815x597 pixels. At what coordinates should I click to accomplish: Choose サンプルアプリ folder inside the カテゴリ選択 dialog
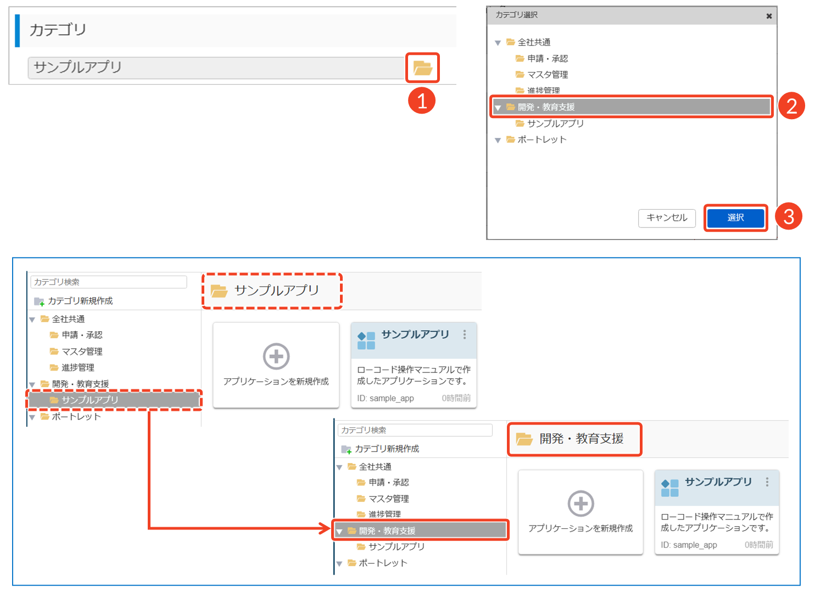(555, 124)
